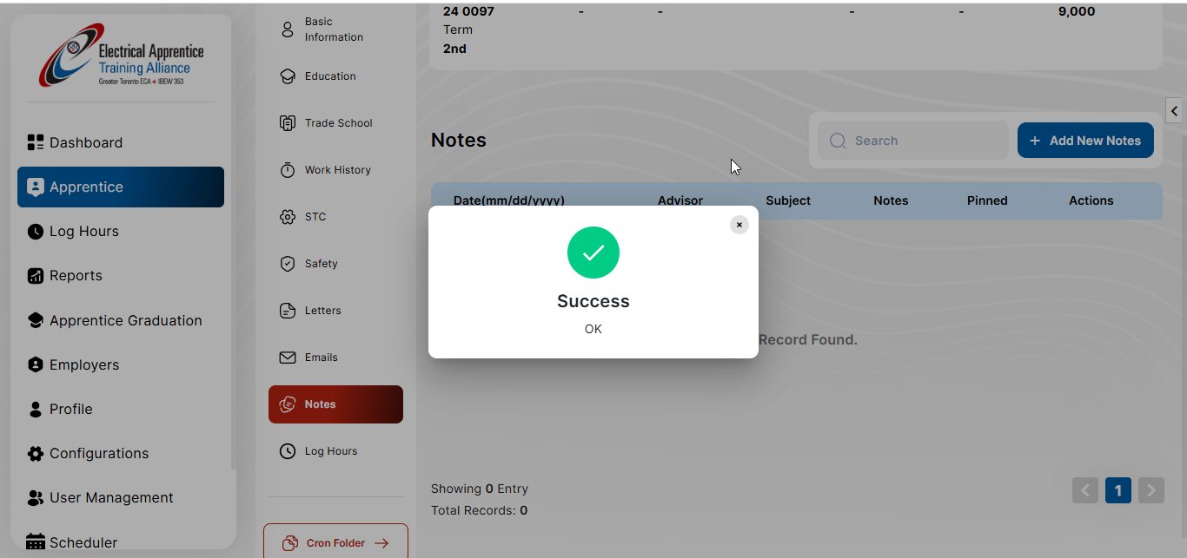Open the Cron Folder link
1187x558 pixels.
335,543
